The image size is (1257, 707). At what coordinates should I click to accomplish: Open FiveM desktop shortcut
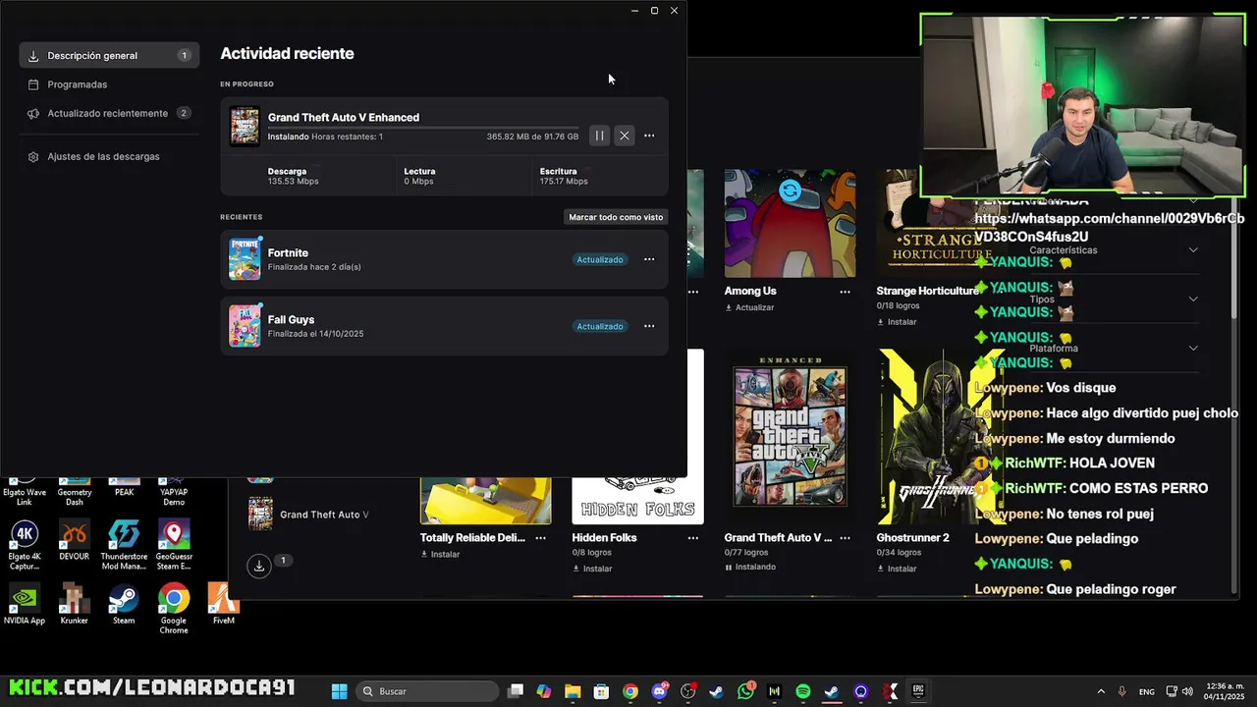point(223,605)
